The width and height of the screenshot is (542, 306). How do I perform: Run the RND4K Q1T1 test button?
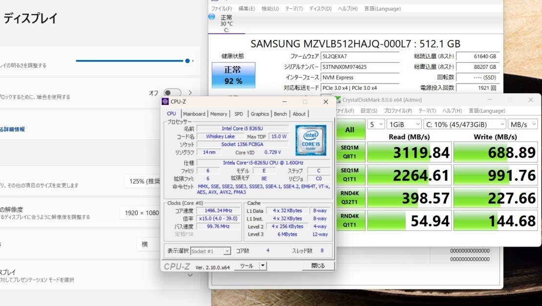click(x=350, y=220)
